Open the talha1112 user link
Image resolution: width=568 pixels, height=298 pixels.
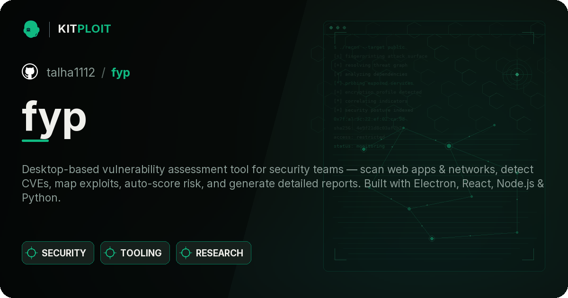coord(71,72)
